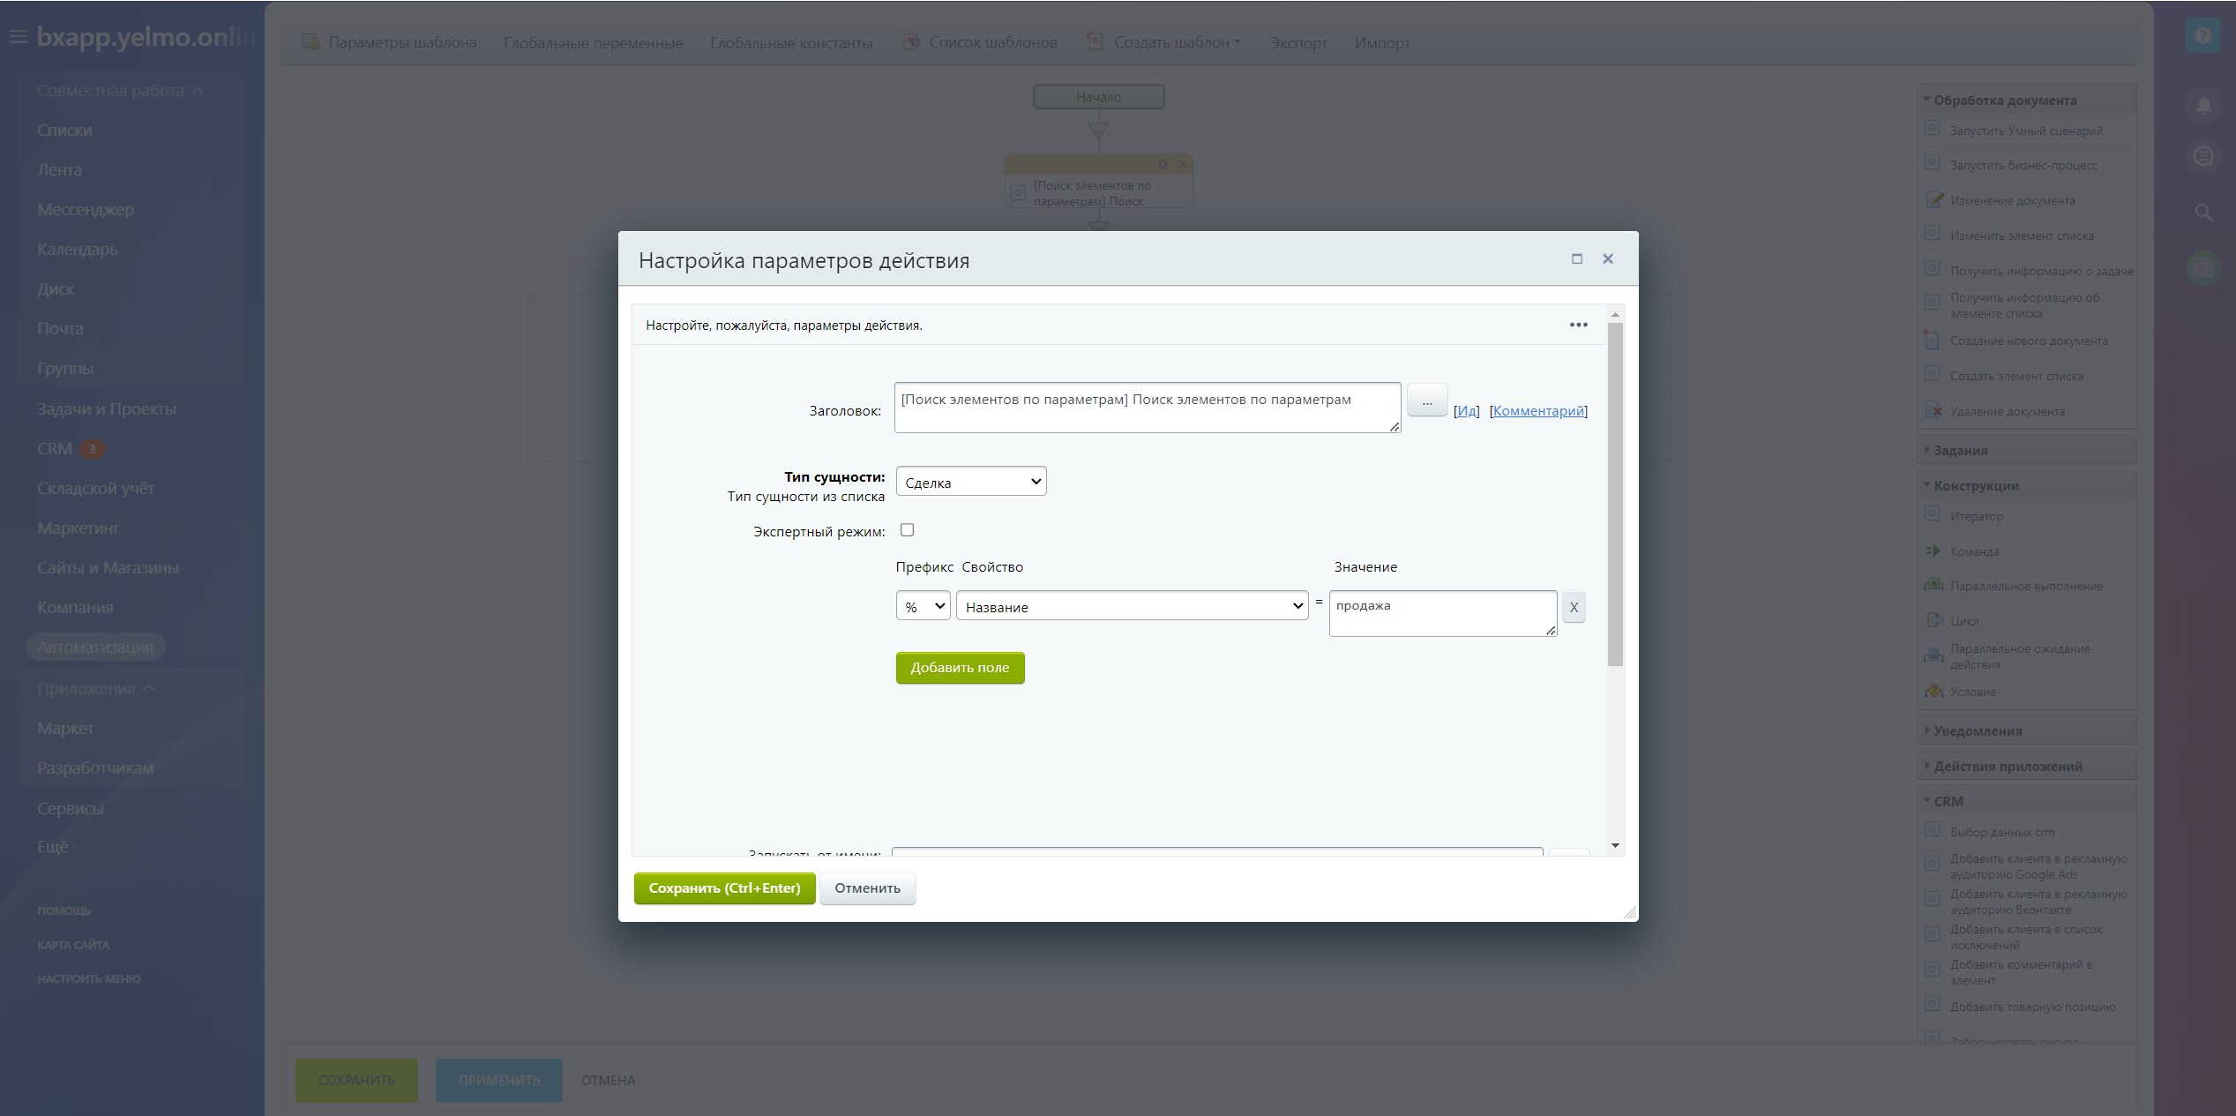The width and height of the screenshot is (2236, 1116).
Task: Click the dialog vertical scrollbar
Action: (x=1615, y=494)
